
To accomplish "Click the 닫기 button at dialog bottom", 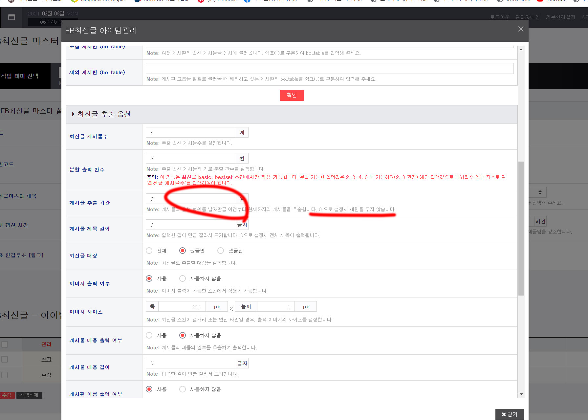I will coord(510,414).
